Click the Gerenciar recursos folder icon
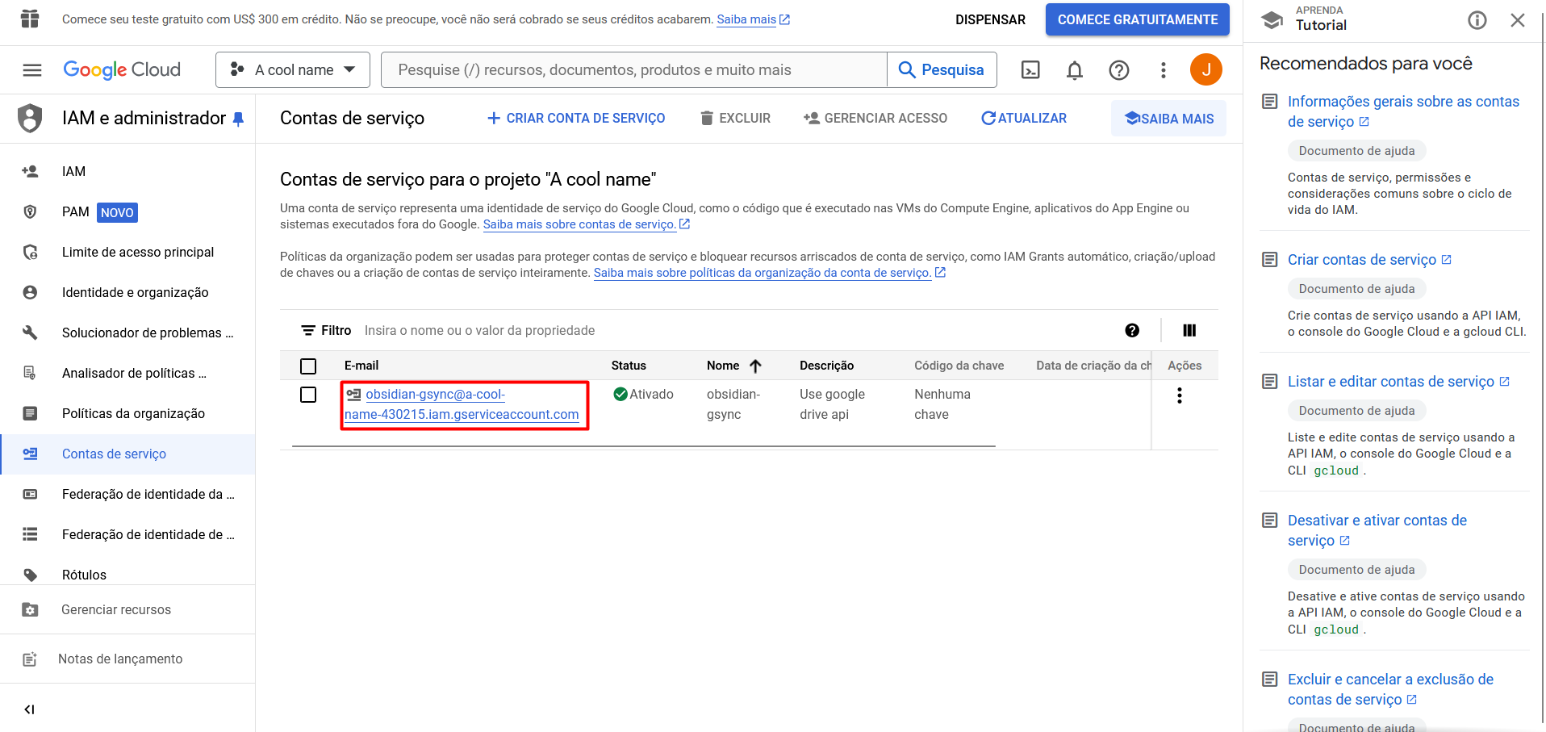 (30, 609)
